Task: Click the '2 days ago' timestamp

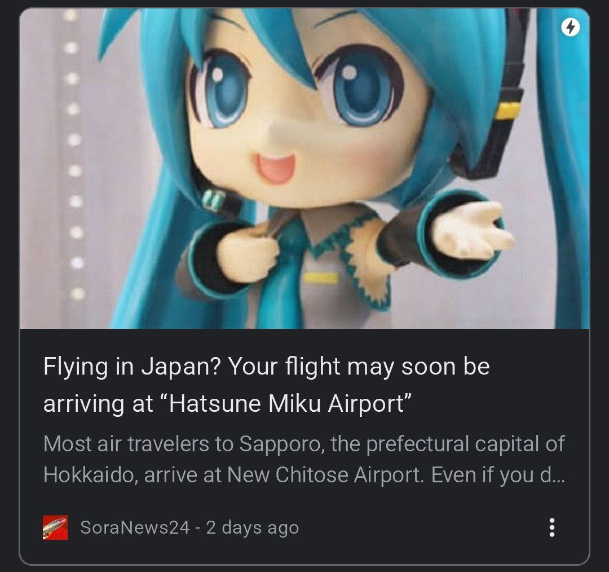Action: click(253, 527)
